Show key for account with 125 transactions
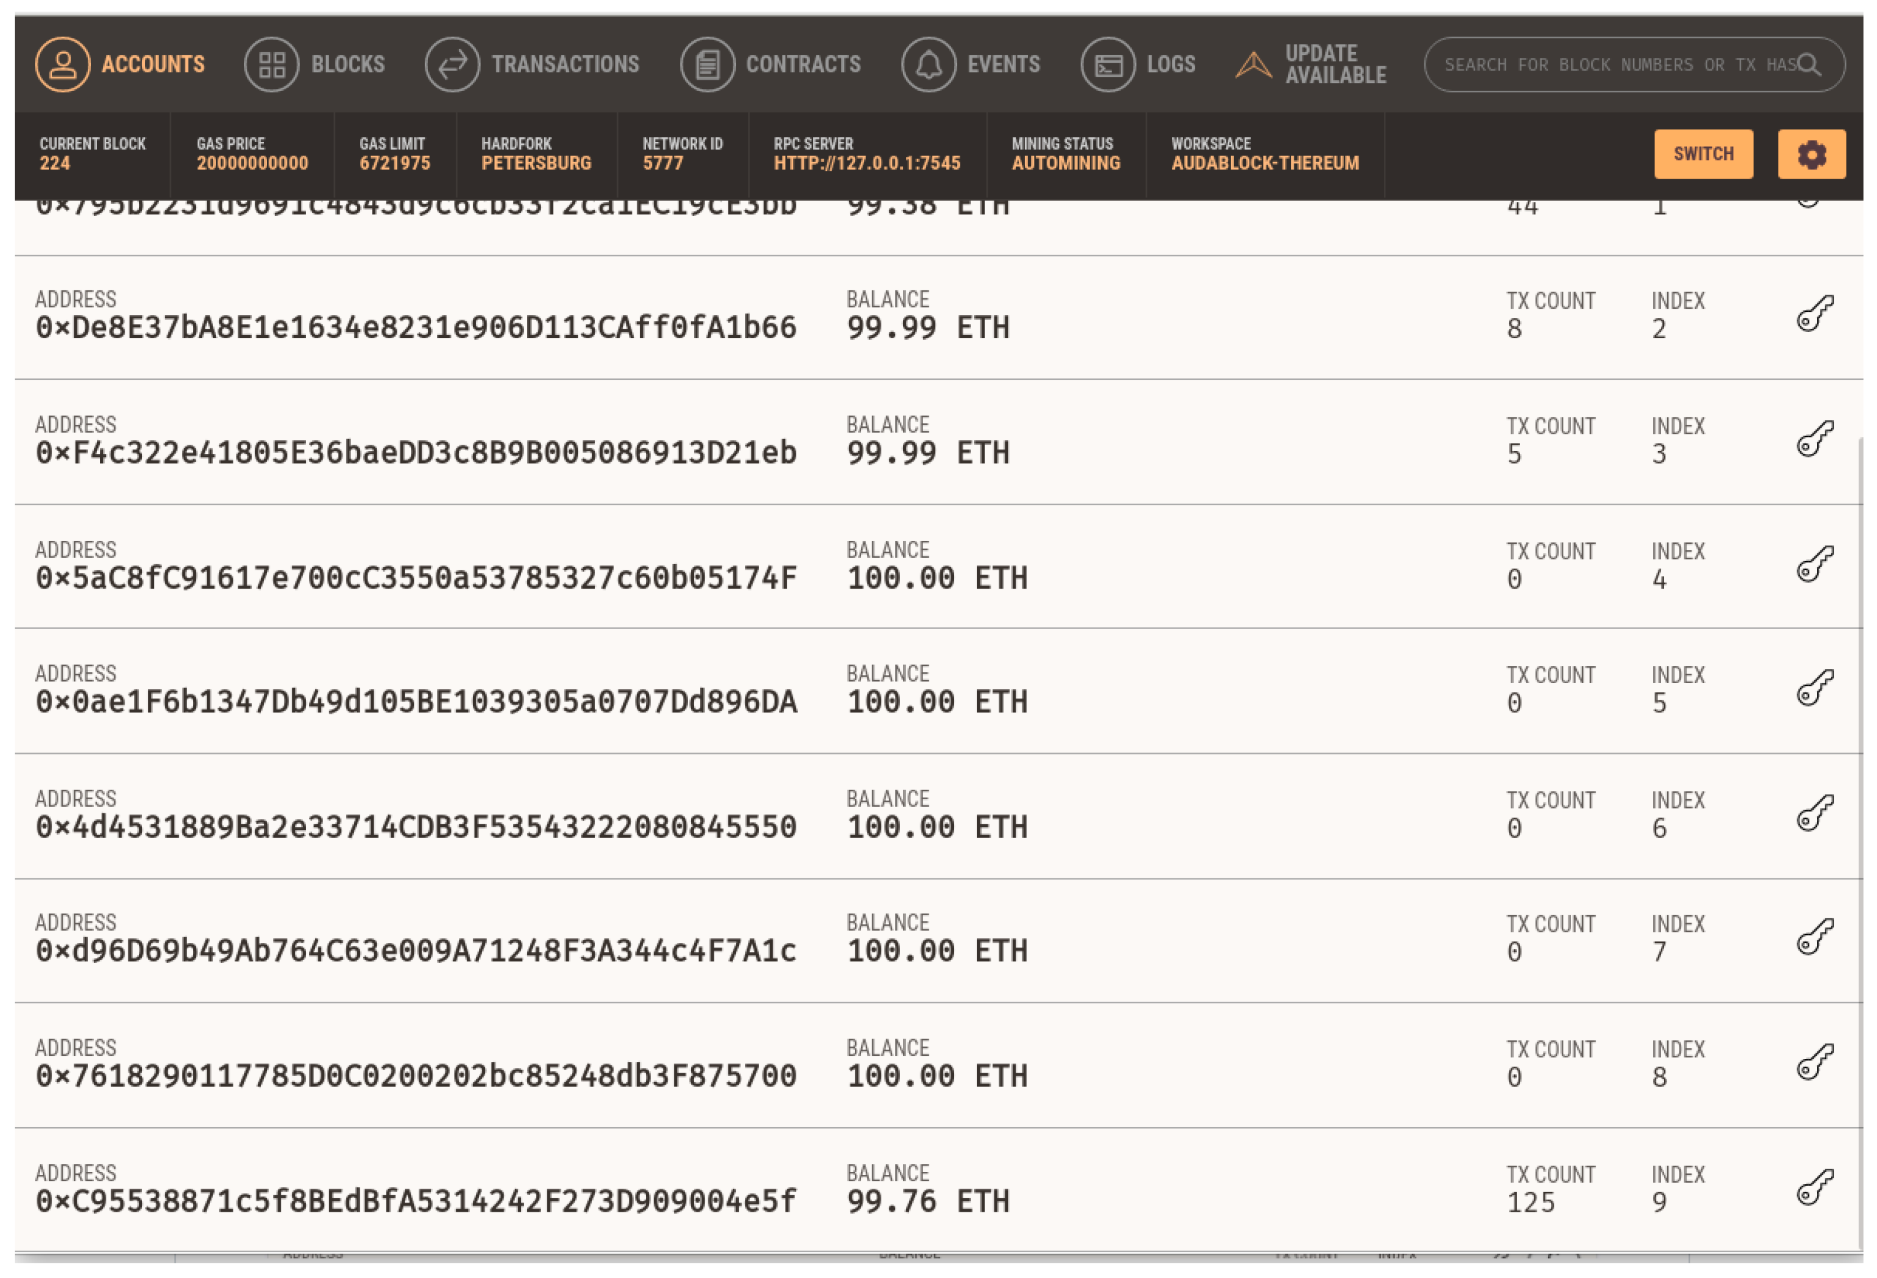 (1815, 1187)
